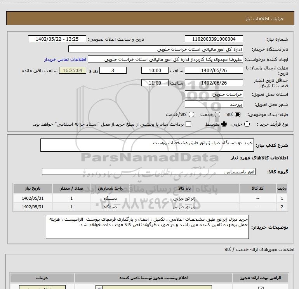Image resolution: width=299 pixels, height=289 pixels.
Task: Select the کالا/خدمت radio button
Action: tap(191, 114)
